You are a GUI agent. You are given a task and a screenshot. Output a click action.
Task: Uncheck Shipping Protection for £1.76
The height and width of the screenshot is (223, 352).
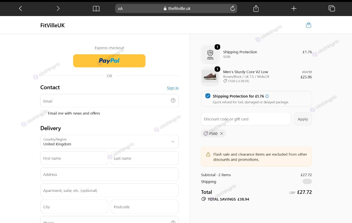(x=208, y=96)
